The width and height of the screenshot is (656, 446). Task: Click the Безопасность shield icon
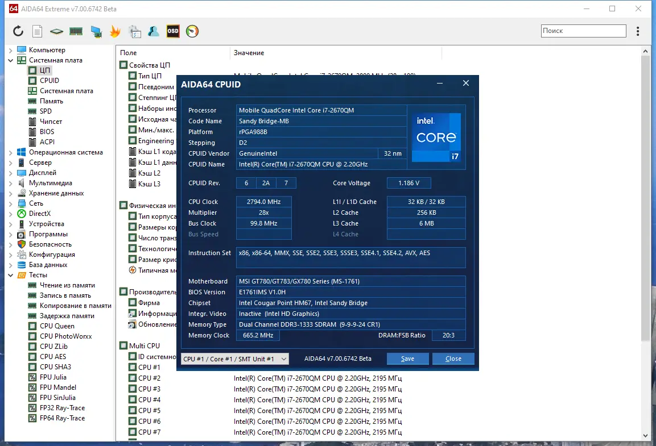(x=22, y=244)
